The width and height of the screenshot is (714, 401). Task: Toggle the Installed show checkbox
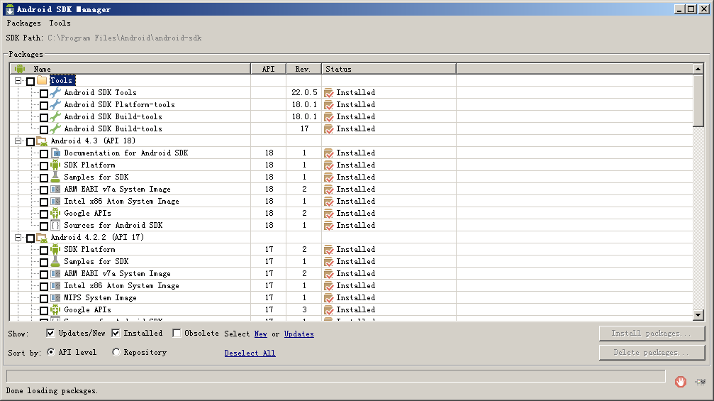(x=116, y=333)
